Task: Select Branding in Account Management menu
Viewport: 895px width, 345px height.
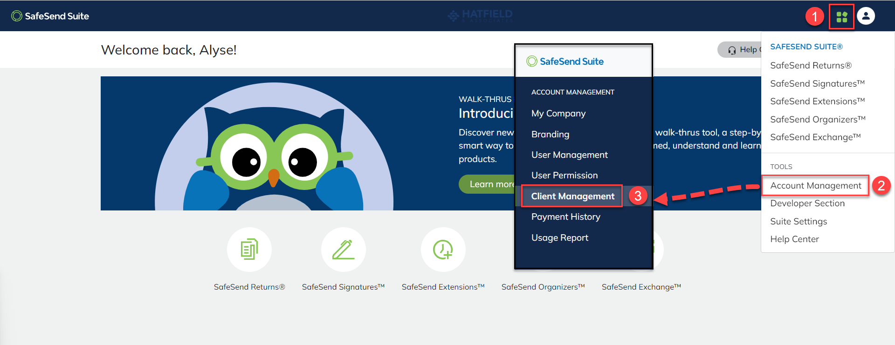Action: tap(550, 134)
